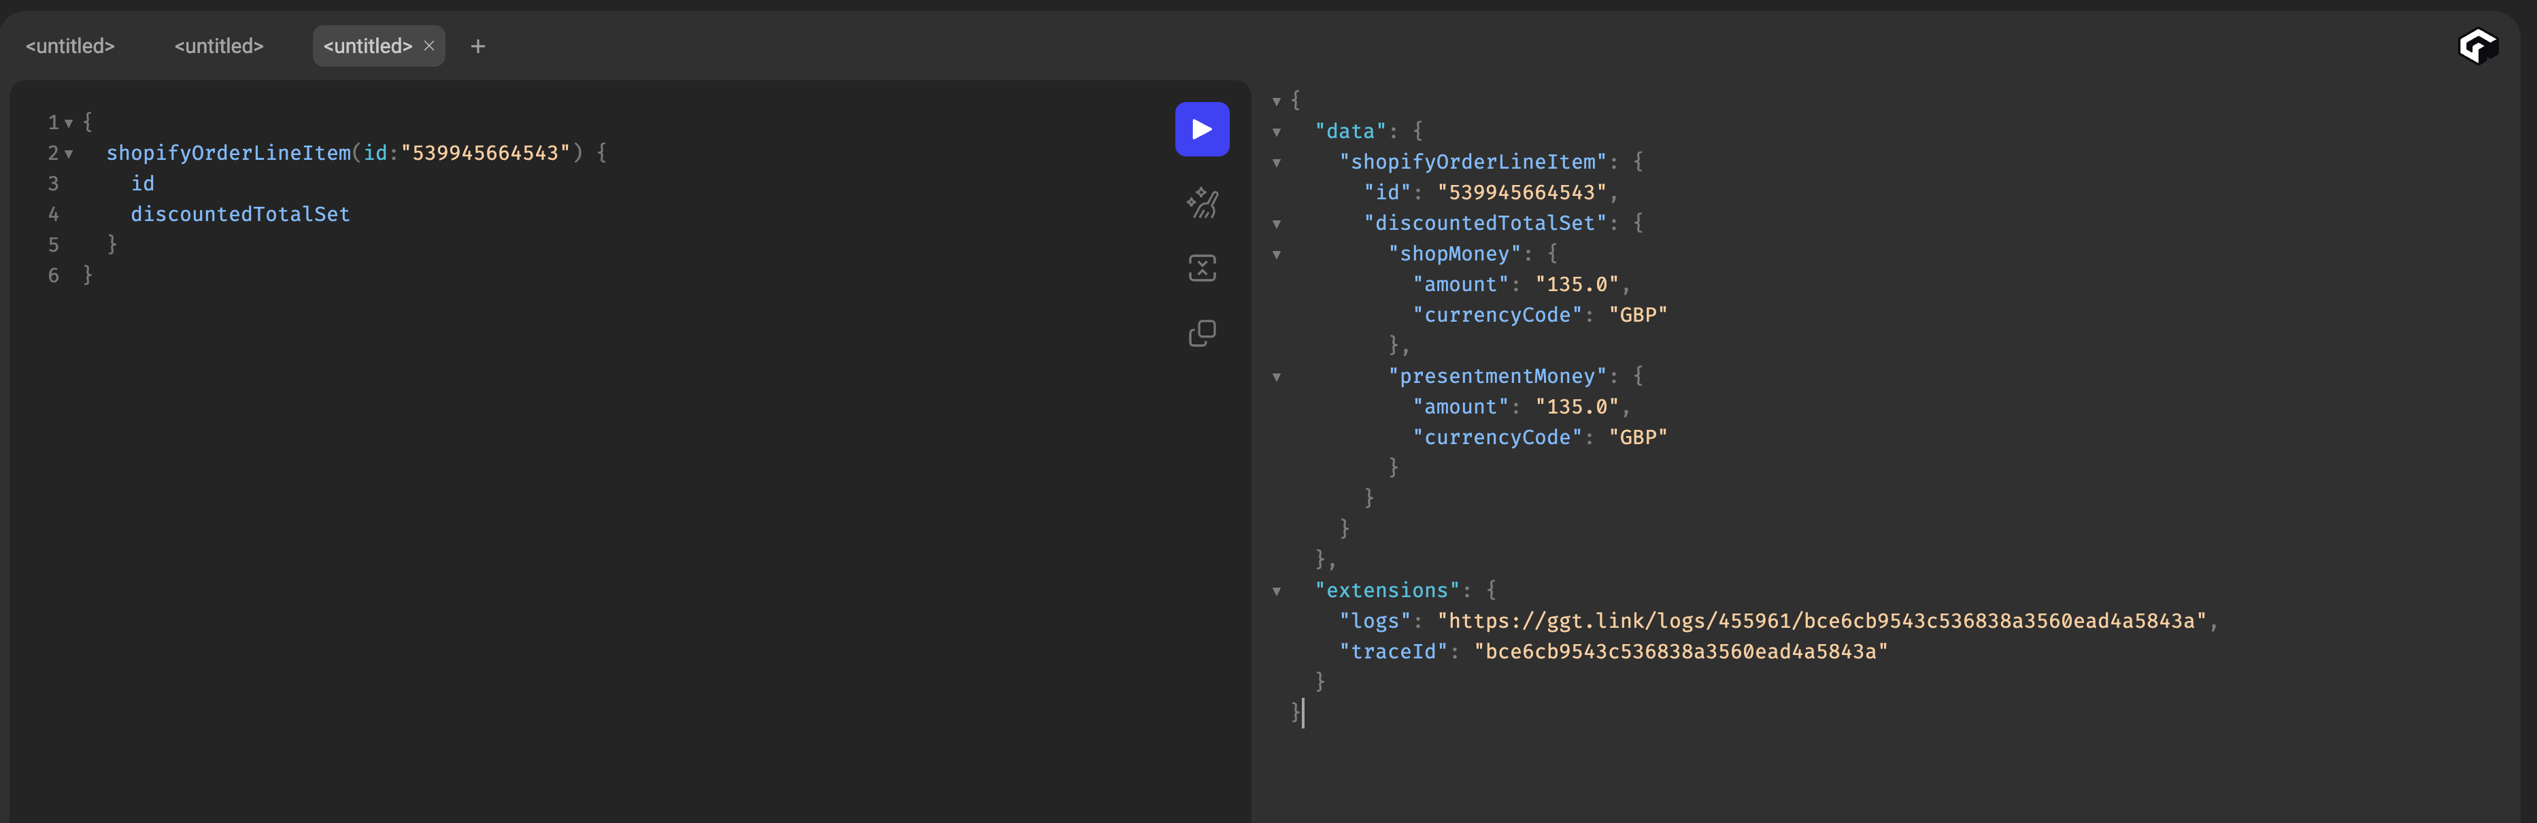This screenshot has width=2537, height=823.
Task: Collapse the "presentmentMoney" response node
Action: [1277, 377]
